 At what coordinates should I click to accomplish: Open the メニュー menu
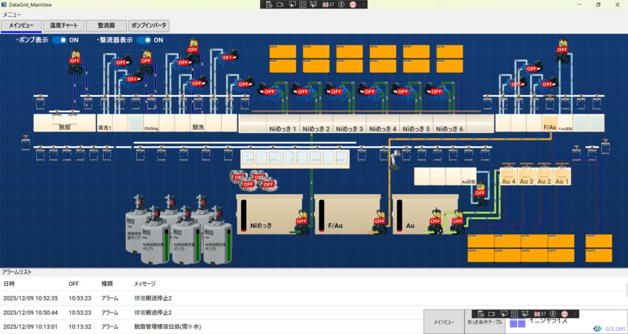(x=12, y=14)
